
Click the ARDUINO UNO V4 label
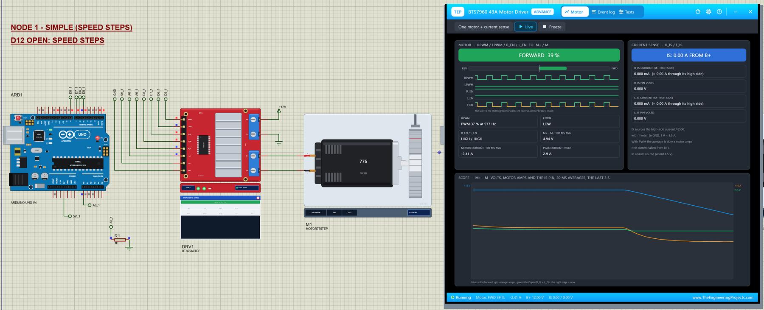coord(24,203)
